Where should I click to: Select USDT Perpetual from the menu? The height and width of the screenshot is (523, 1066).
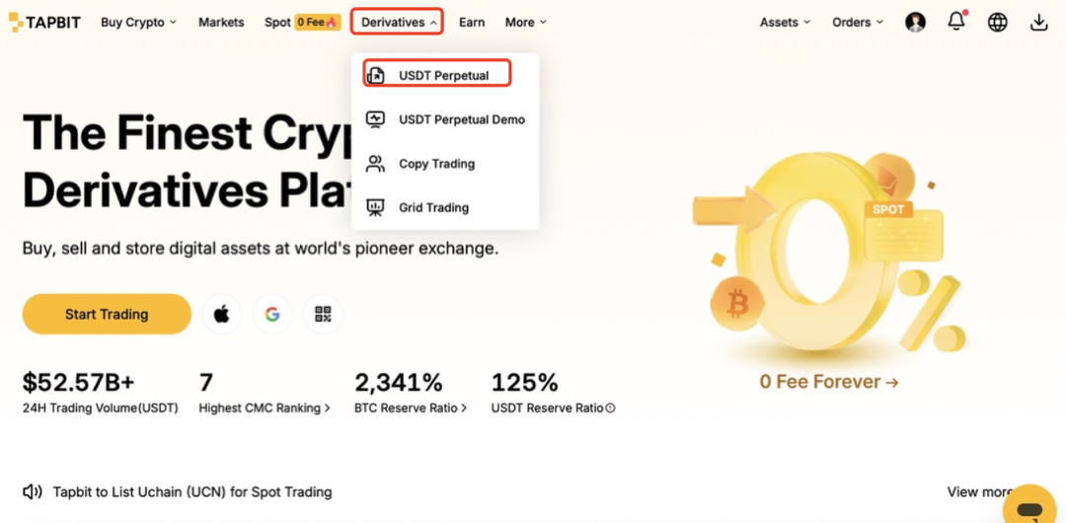(442, 75)
